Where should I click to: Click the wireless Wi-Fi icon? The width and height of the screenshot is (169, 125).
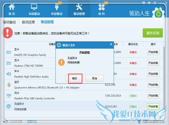[9, 106]
